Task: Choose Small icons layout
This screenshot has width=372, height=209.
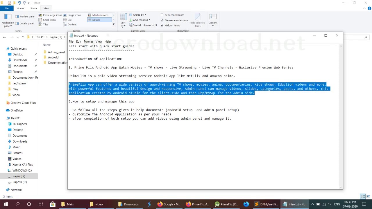Action: click(x=47, y=20)
